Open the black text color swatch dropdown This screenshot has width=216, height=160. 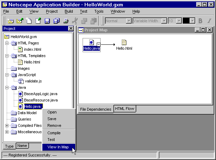click(x=192, y=21)
